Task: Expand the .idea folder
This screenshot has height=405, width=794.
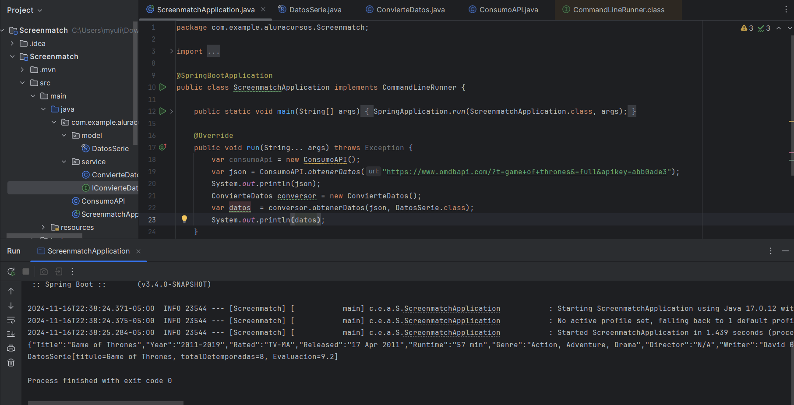Action: click(12, 43)
